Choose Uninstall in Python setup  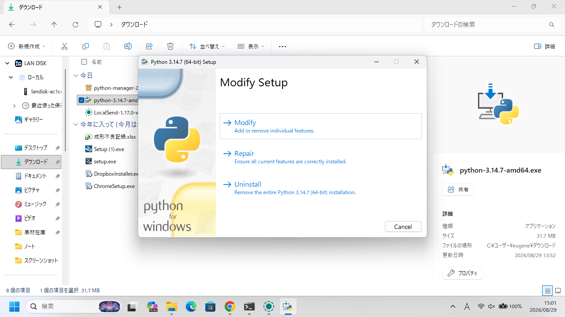(x=320, y=188)
